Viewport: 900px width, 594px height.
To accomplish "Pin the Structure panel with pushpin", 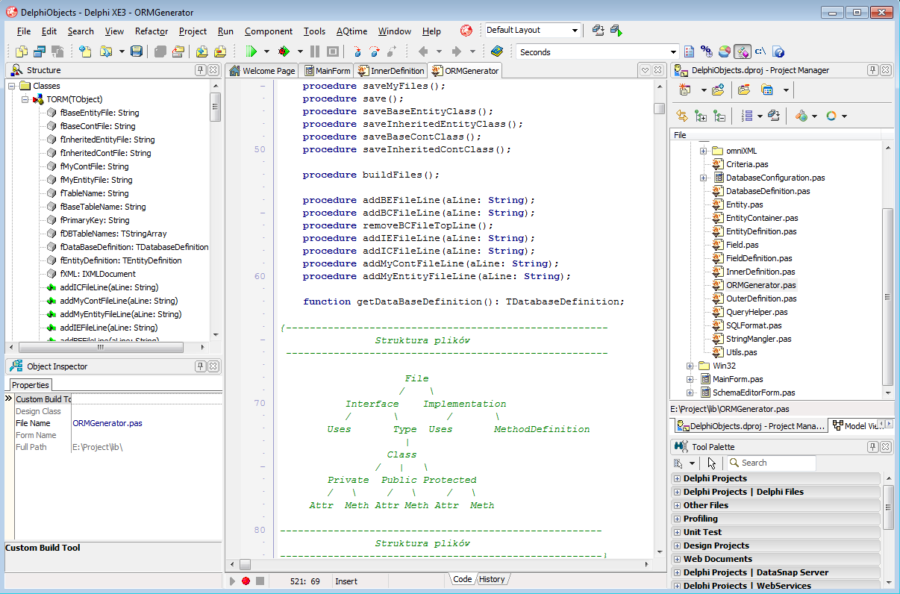I will point(200,70).
